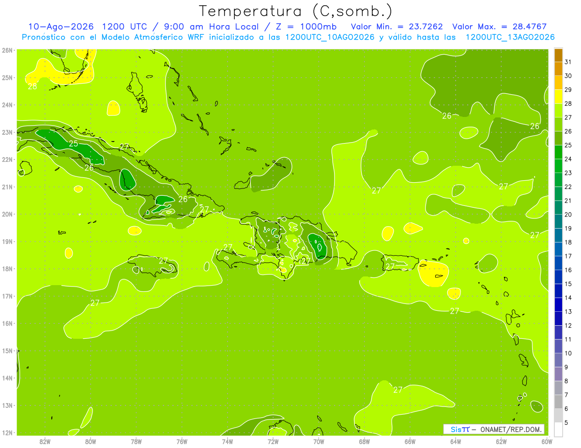Click the swatch between 29 and 30
The height and width of the screenshot is (448, 581).
tap(558, 83)
